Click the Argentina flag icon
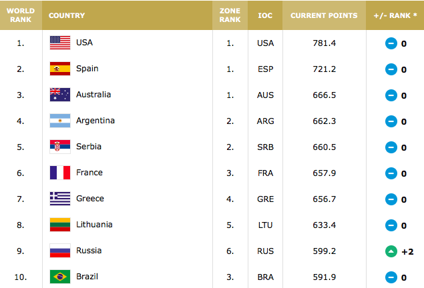The height and width of the screenshot is (288, 424). pos(60,121)
